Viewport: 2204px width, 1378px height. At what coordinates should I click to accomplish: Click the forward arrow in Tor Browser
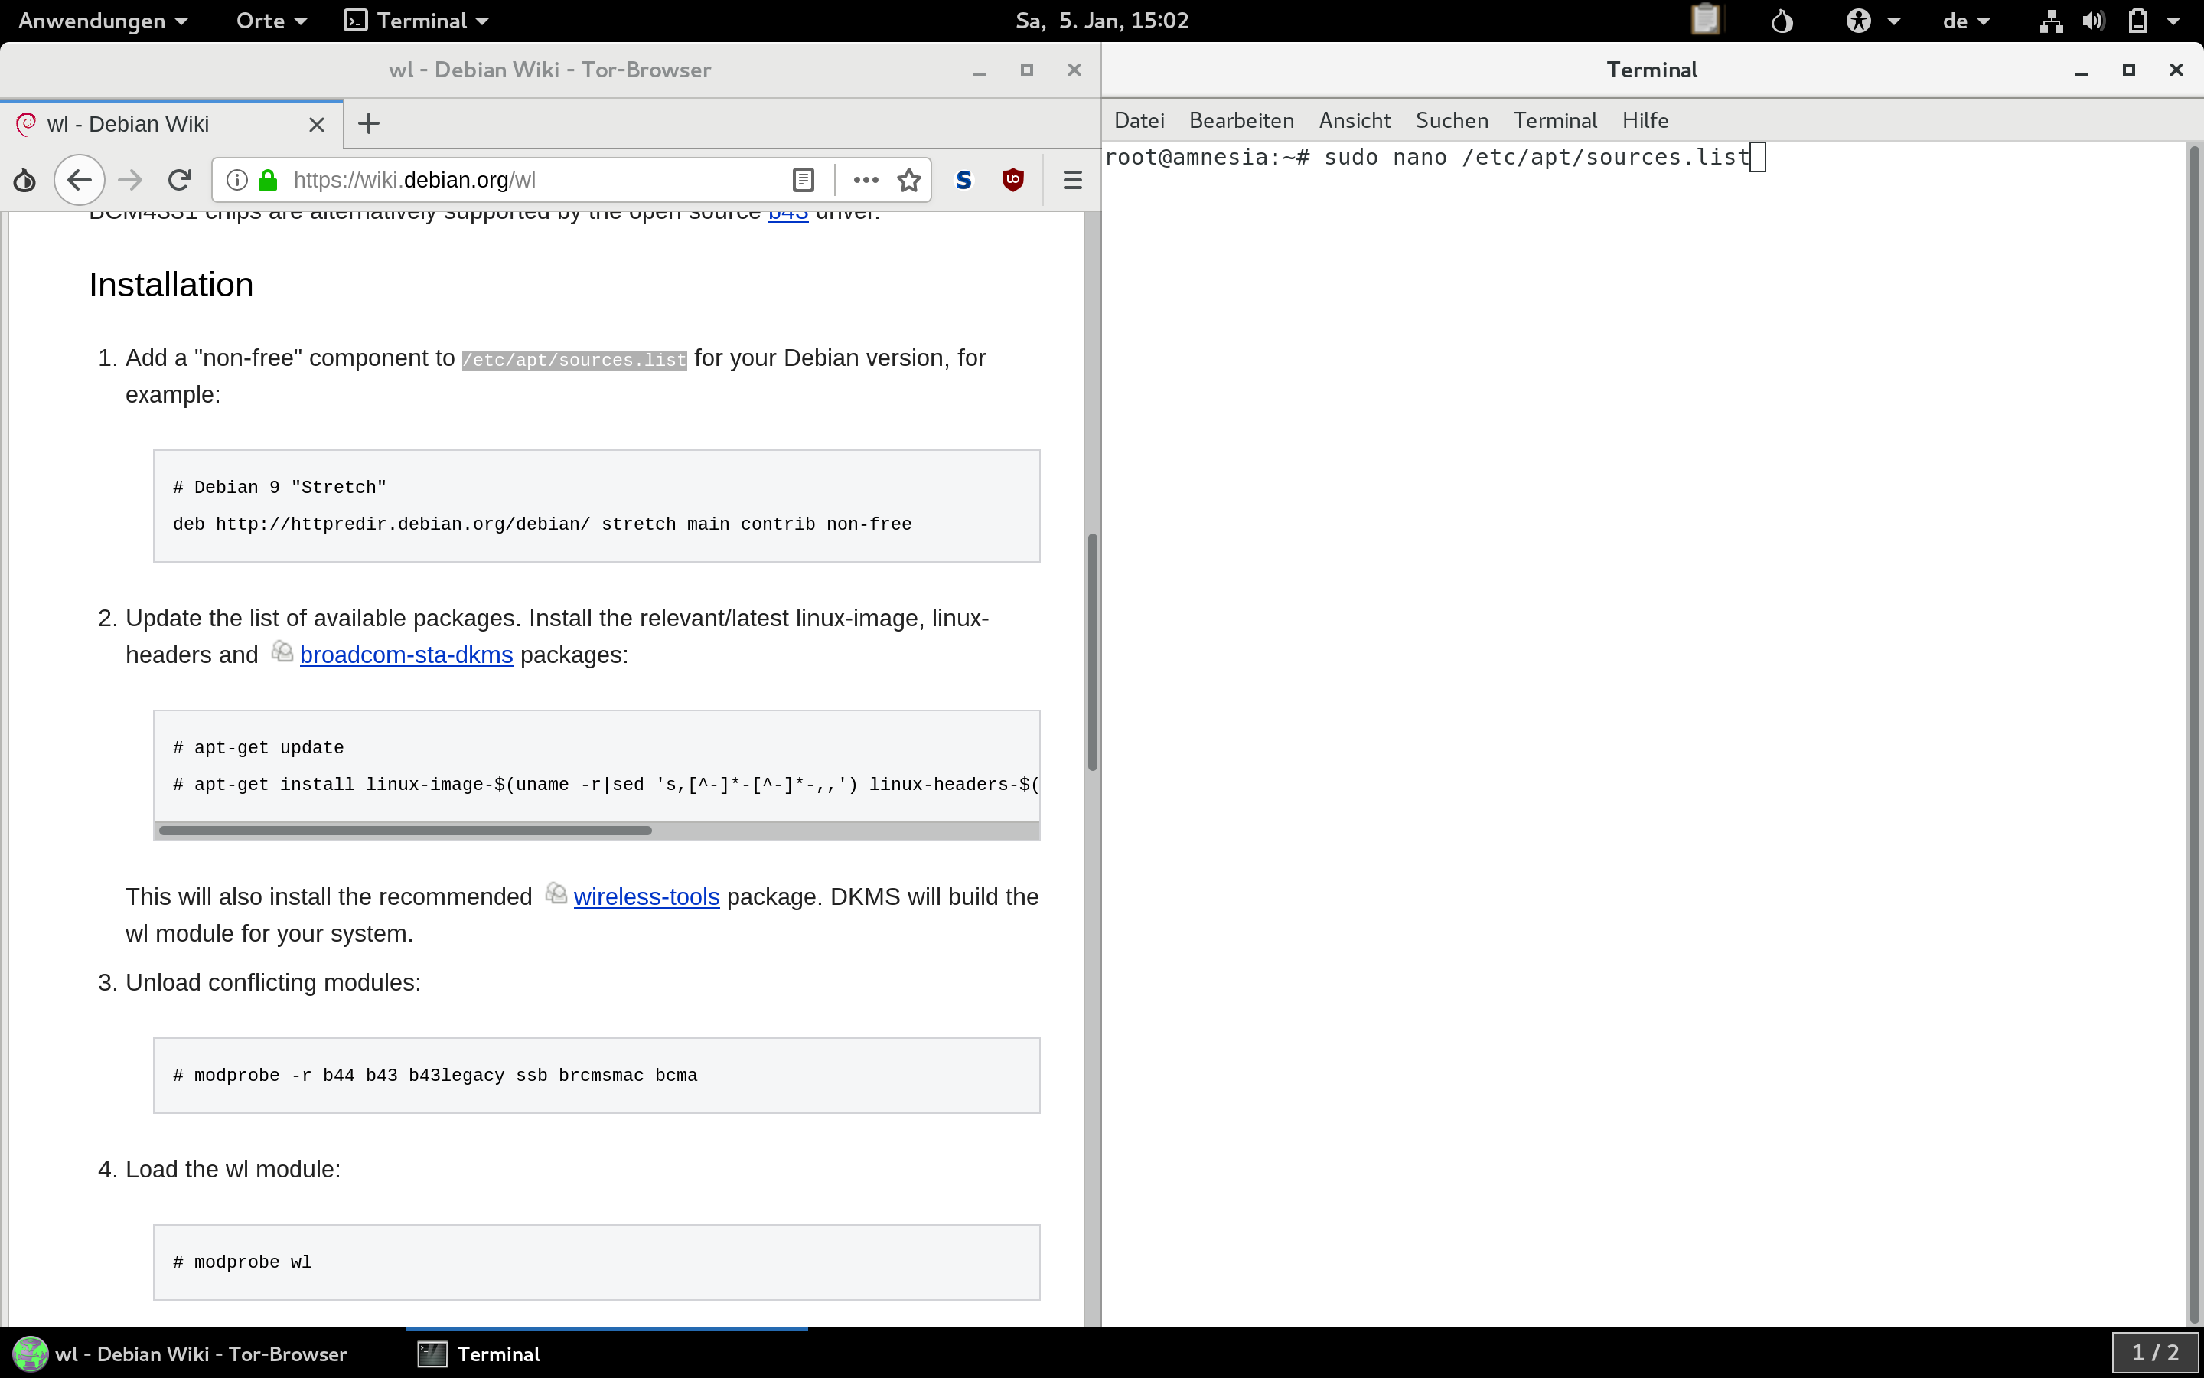pos(130,181)
